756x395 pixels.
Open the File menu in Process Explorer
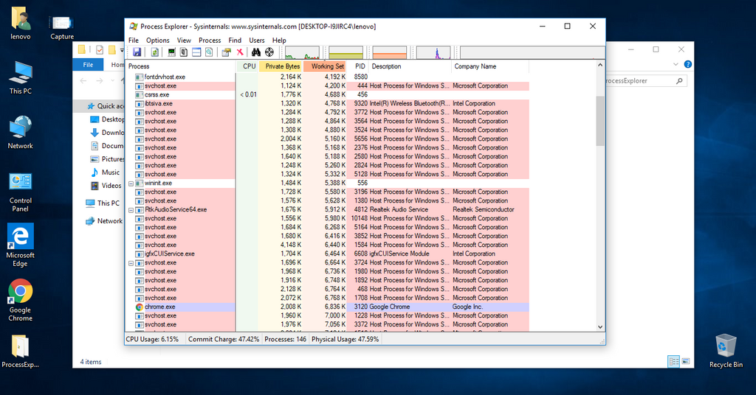tap(134, 41)
